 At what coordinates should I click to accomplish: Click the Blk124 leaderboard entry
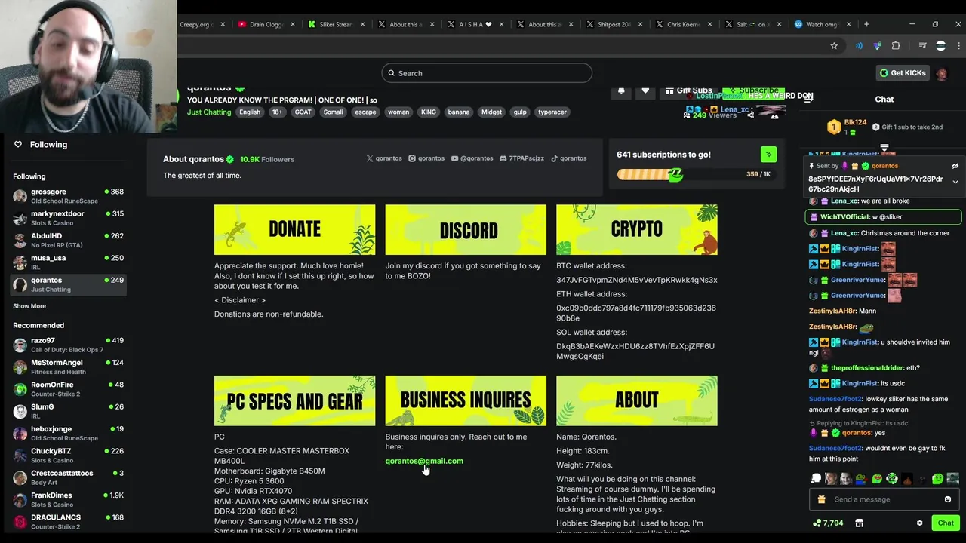(848, 127)
